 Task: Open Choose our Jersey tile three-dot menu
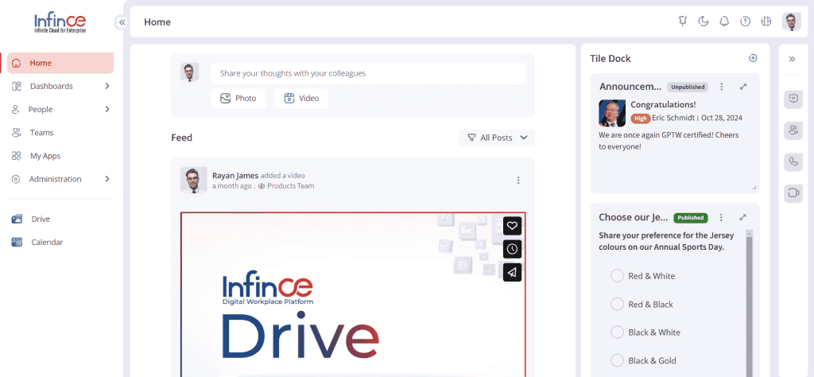coord(720,218)
